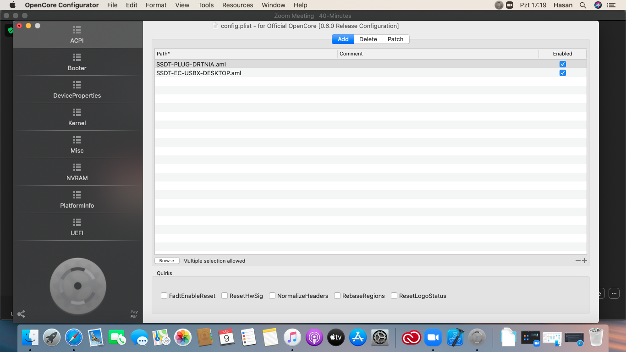
Task: Disable the SSDT-PLUG-DRTNIA.aml entry checkbox
Action: click(x=563, y=64)
